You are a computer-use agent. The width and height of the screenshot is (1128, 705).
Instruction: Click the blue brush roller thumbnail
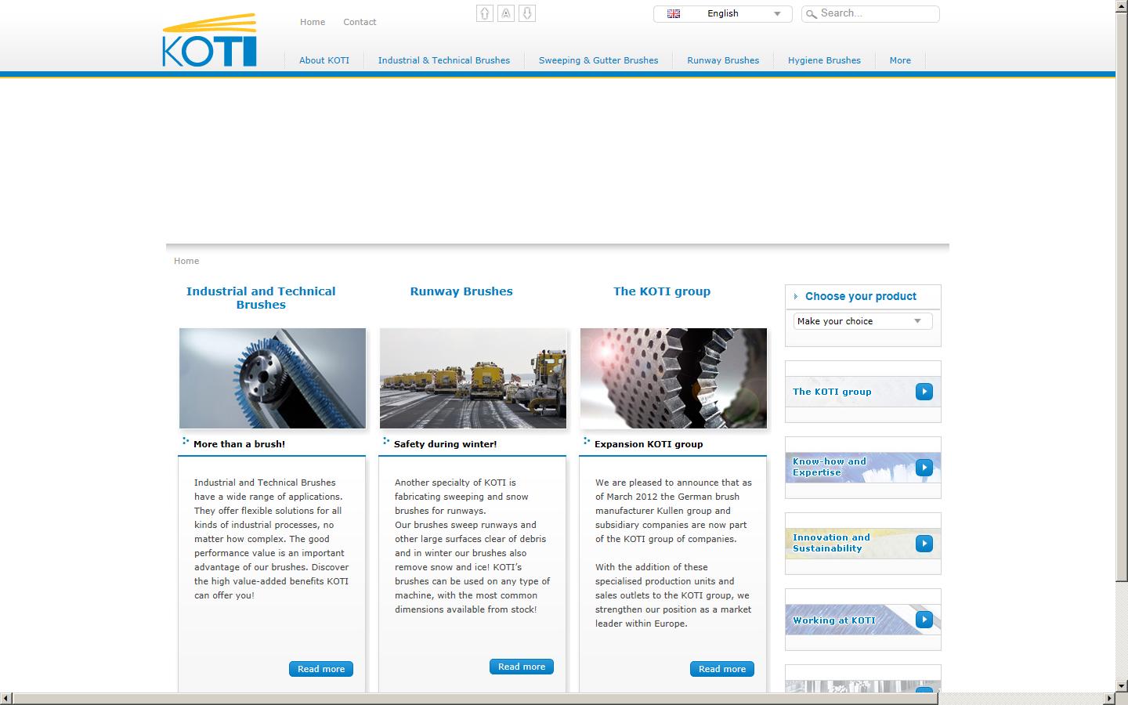coord(273,378)
